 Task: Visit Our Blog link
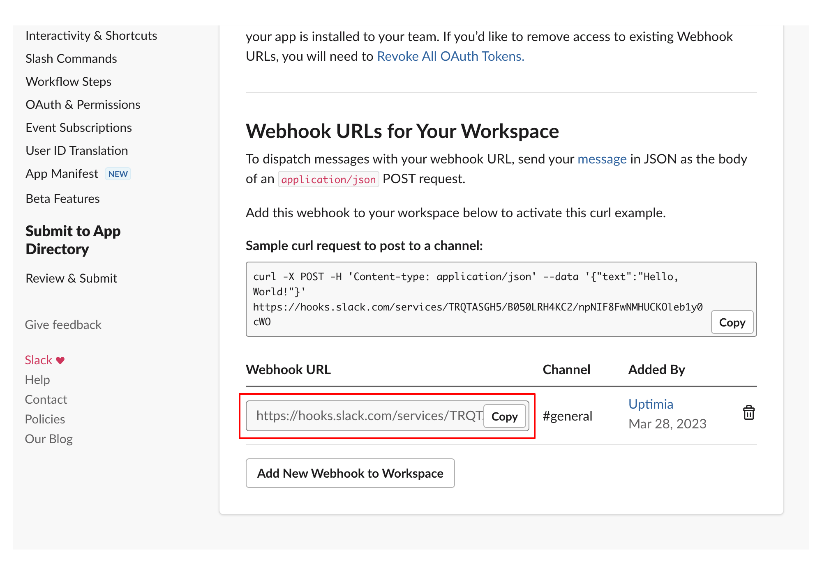click(x=49, y=439)
